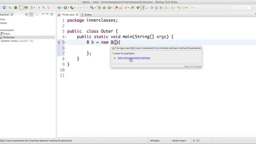The height and width of the screenshot is (144, 256).
Task: Click the Debug bug toolbar icon
Action: click(x=59, y=8)
